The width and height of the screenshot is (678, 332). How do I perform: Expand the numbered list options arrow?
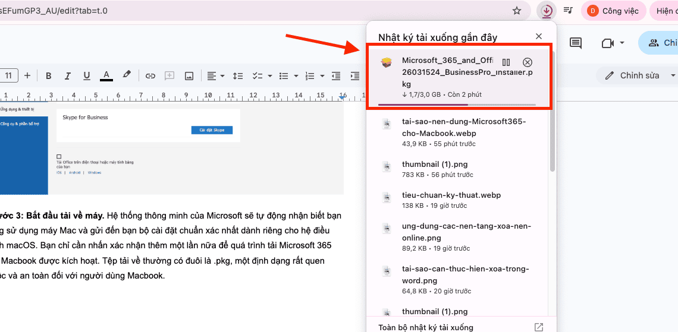322,76
